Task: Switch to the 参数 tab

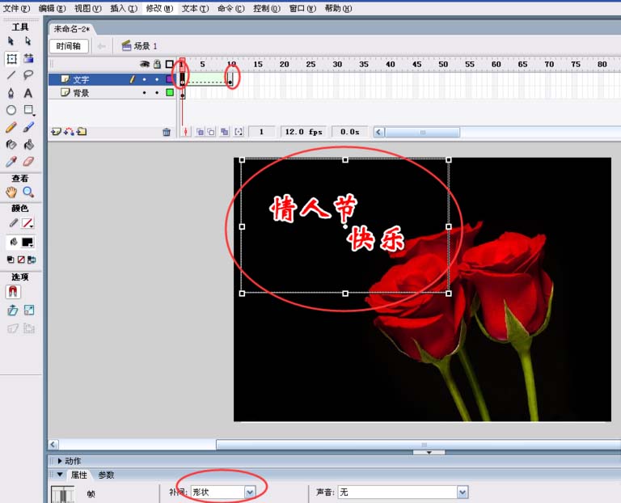Action: click(106, 475)
